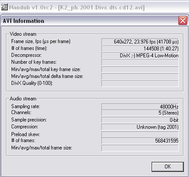Select Compression value Unknown (tag 2001)
Image resolution: width=189 pixels, height=177 pixels.
click(140, 127)
